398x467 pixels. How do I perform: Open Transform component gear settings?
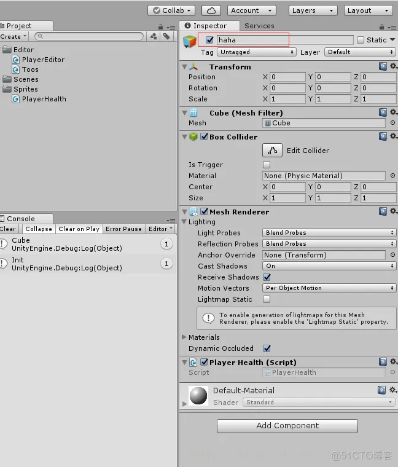click(x=394, y=66)
